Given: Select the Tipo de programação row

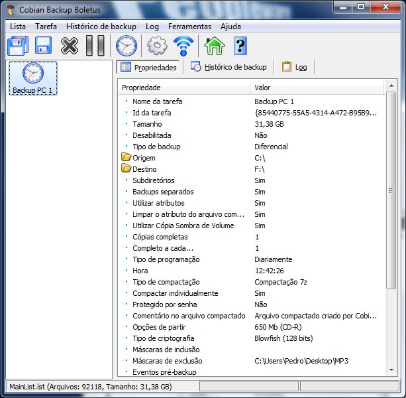Looking at the screenshot, I should [x=252, y=259].
